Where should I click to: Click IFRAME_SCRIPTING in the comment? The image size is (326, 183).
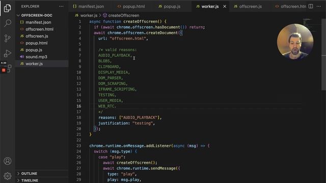point(117,89)
